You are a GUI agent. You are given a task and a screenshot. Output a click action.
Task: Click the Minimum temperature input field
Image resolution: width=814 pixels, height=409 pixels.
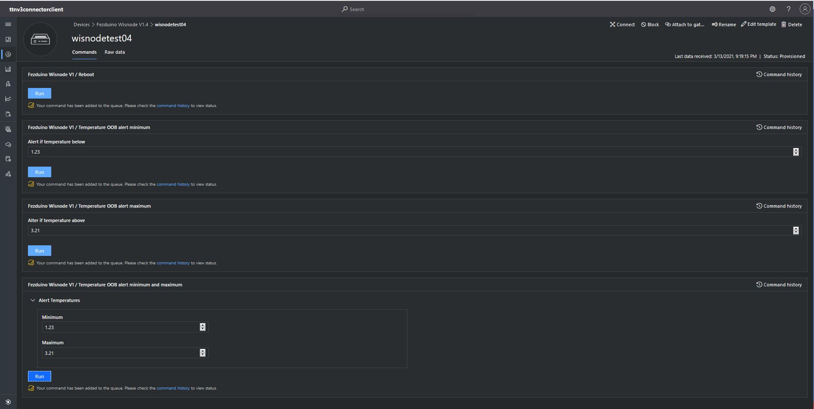121,327
